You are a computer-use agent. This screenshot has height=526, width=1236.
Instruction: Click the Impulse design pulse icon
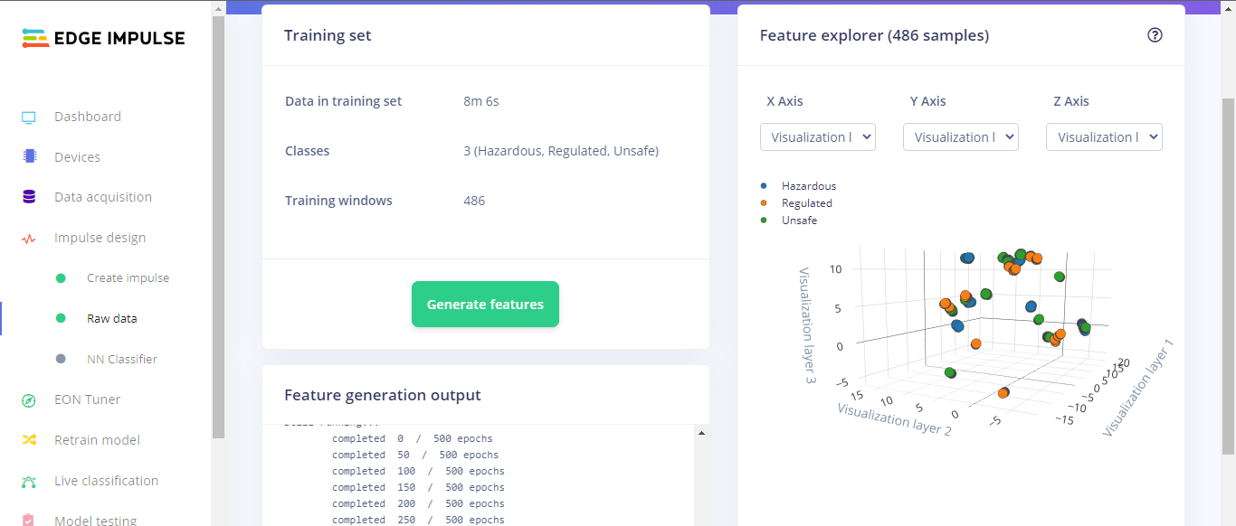point(29,239)
